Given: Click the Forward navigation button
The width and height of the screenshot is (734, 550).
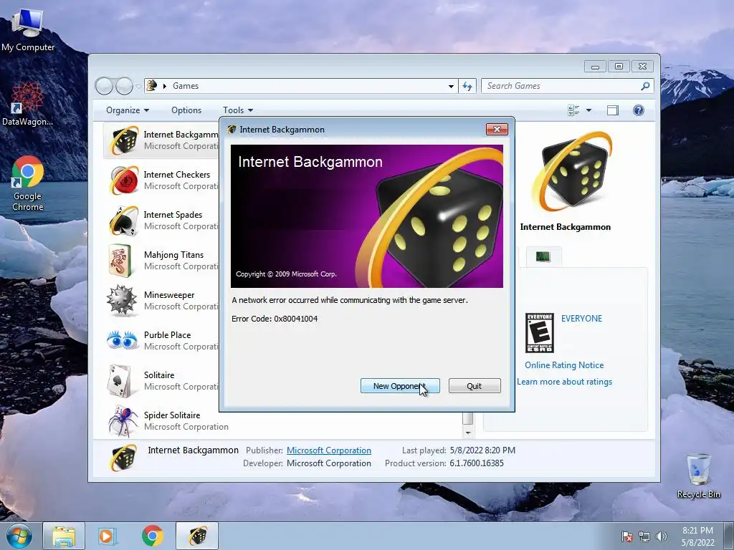Looking at the screenshot, I should (124, 86).
